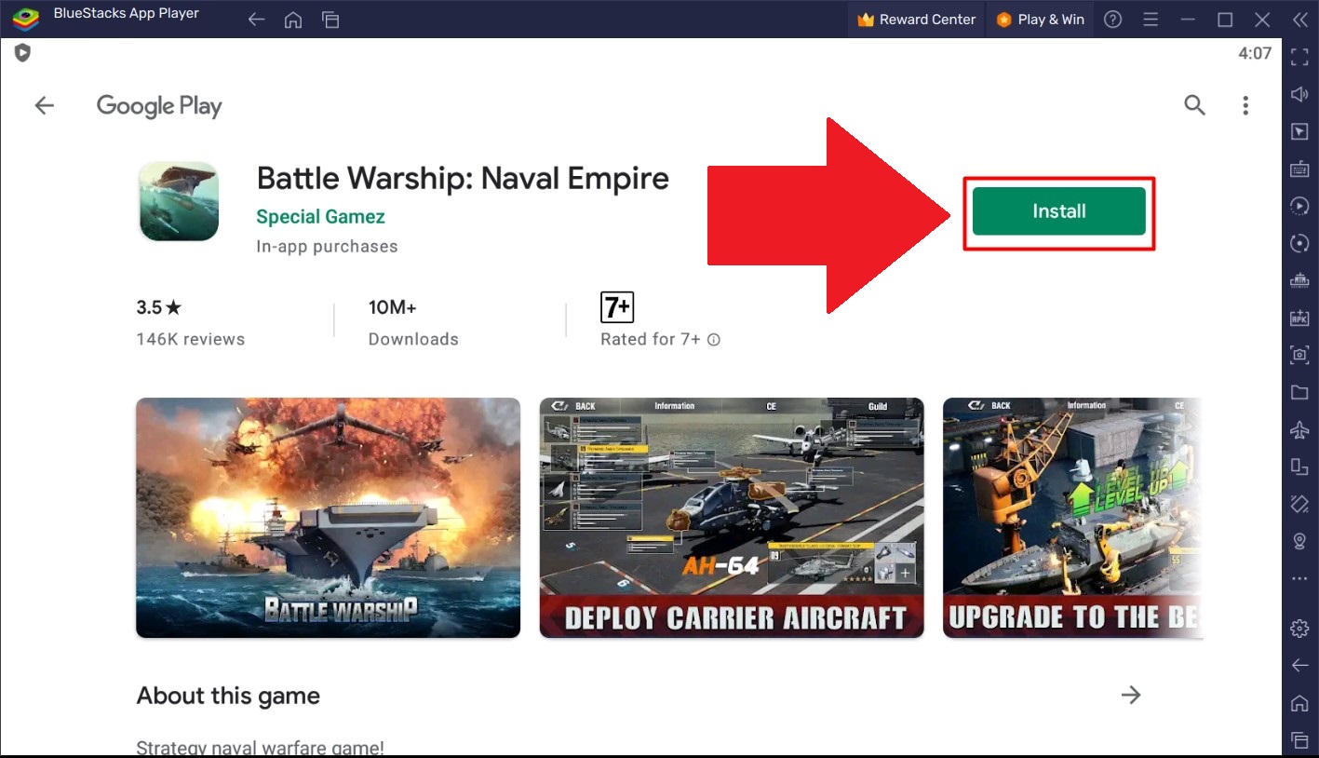Go to the BlueStacks home from the title bar
Viewport: 1319px width, 758px height.
coord(293,20)
